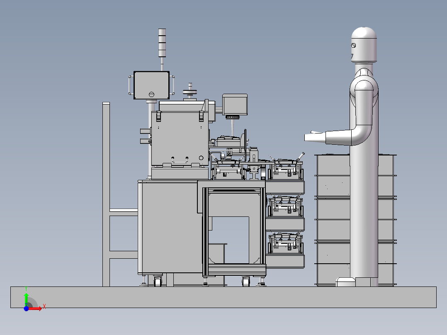Select the stacked signal tower light on top
The height and width of the screenshot is (335, 447).
click(x=162, y=43)
